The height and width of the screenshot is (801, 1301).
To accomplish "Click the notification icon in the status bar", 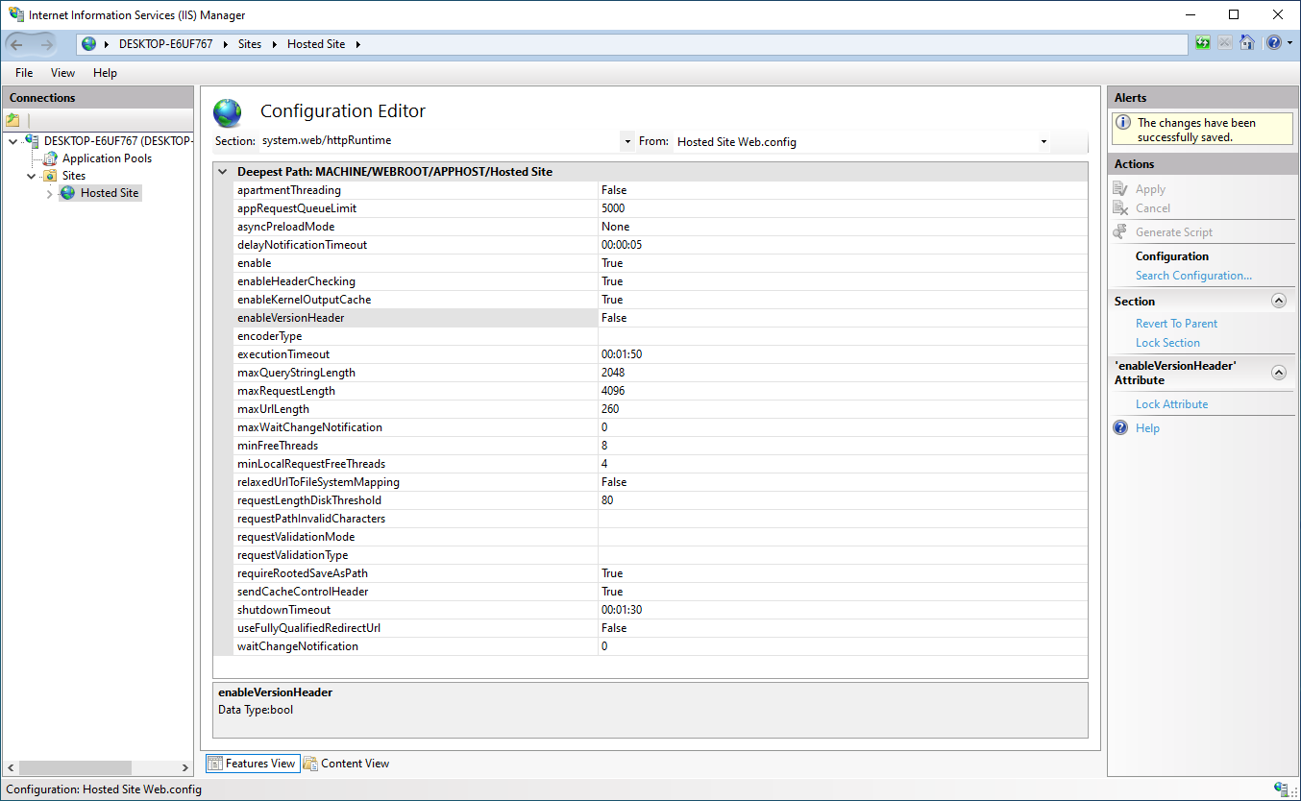I will (1279, 789).
